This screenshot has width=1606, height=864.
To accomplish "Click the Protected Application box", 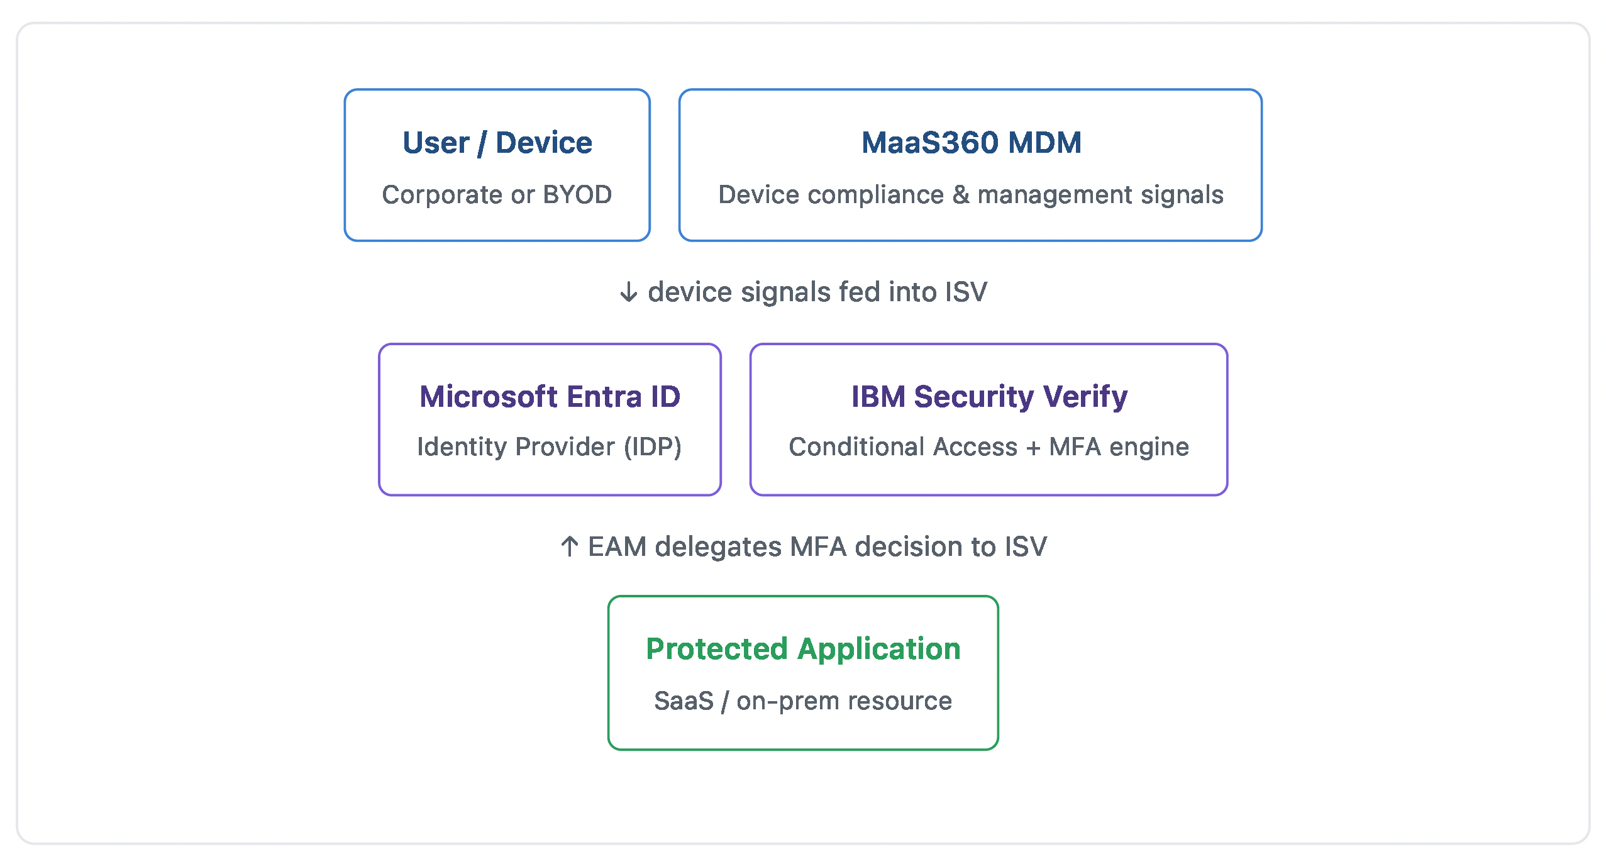I will point(803,673).
